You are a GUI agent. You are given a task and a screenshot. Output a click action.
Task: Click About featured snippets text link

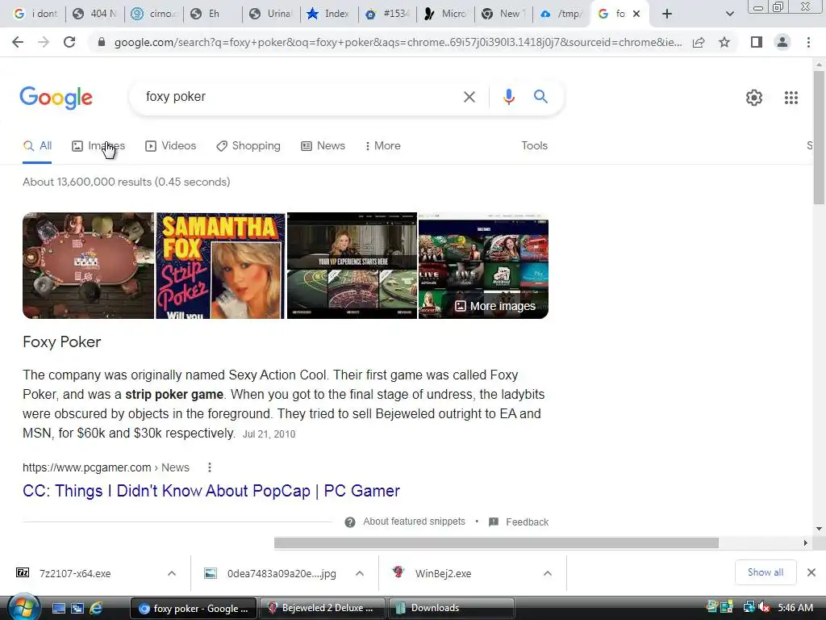[414, 522]
